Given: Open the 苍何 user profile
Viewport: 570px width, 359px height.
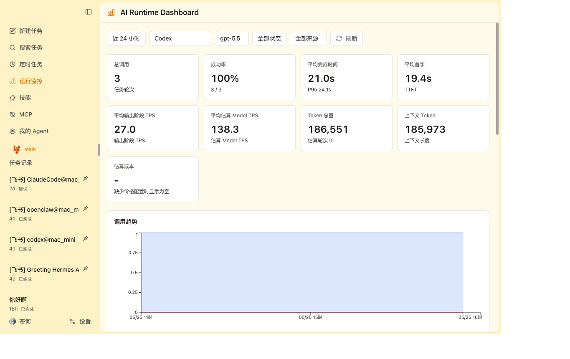Looking at the screenshot, I should 20,321.
